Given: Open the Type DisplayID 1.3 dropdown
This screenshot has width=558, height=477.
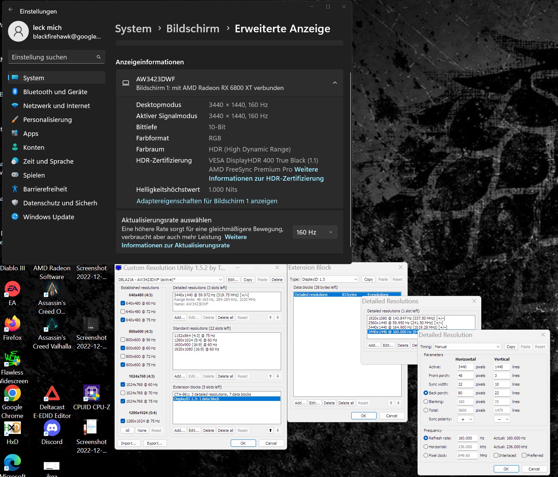Looking at the screenshot, I should pos(330,279).
